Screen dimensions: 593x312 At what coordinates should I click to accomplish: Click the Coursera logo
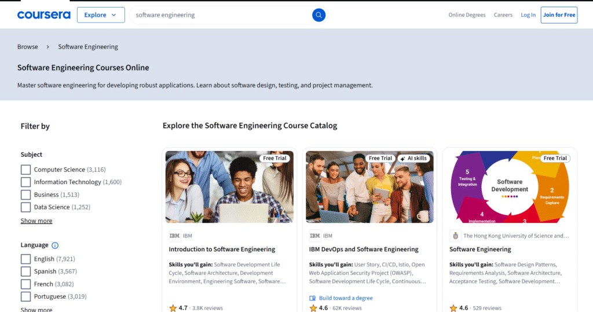pyautogui.click(x=44, y=14)
